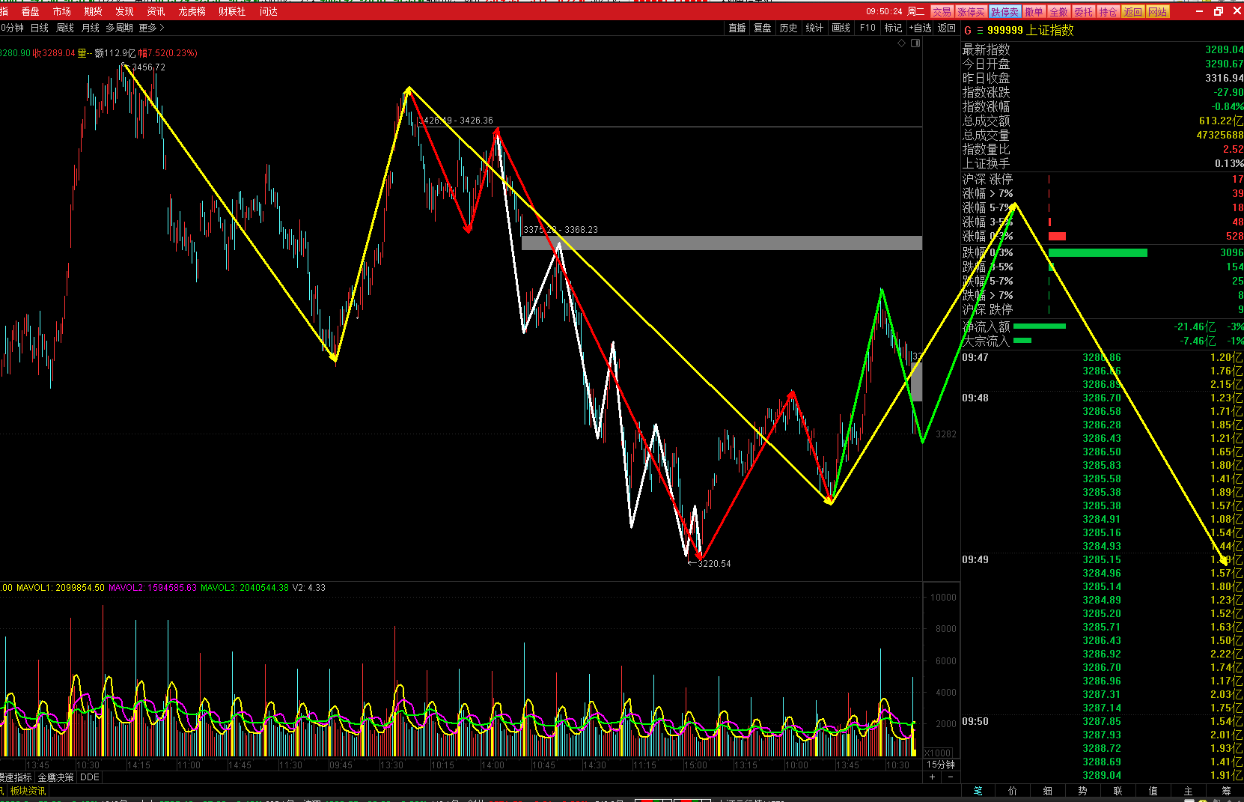Image resolution: width=1244 pixels, height=802 pixels.
Task: Toggle the side panel layout icon
Action: [915, 43]
